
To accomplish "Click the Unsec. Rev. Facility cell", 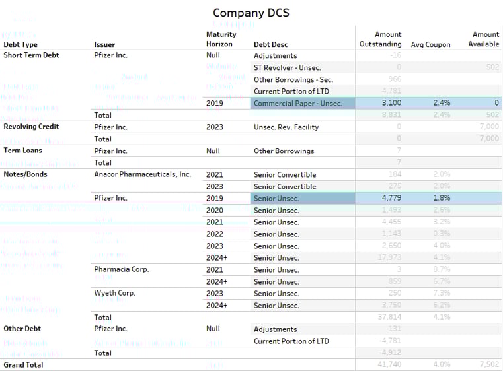I will click(x=286, y=127).
